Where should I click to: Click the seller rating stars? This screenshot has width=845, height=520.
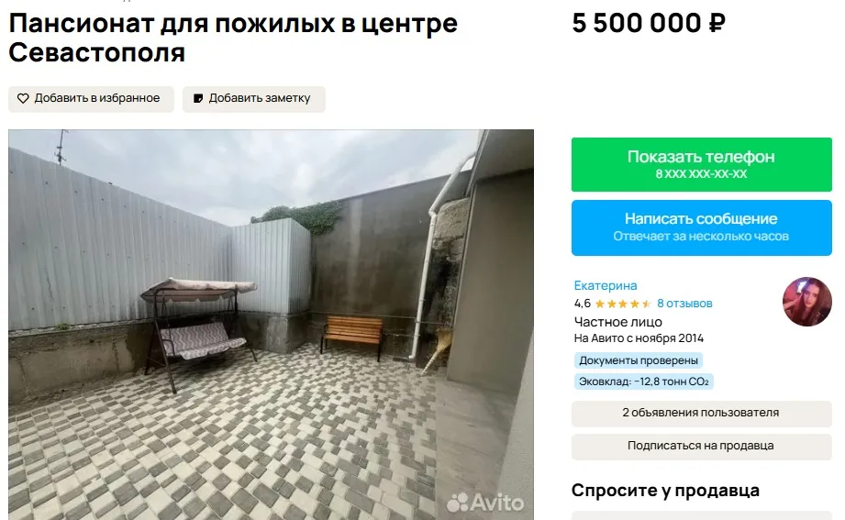click(623, 304)
